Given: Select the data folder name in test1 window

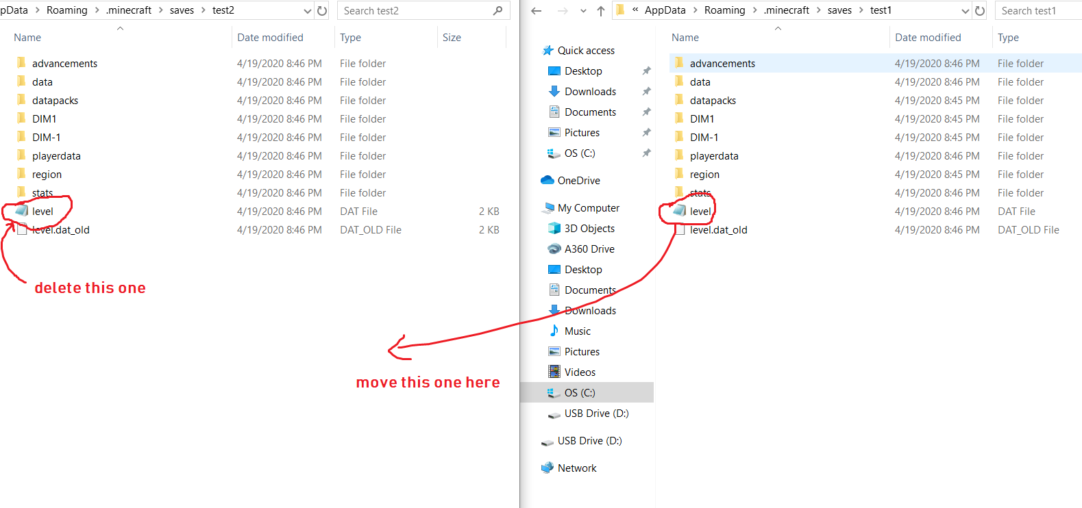Looking at the screenshot, I should [700, 81].
